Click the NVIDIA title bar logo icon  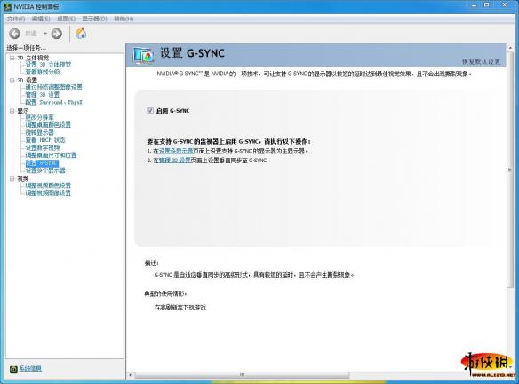pyautogui.click(x=8, y=6)
